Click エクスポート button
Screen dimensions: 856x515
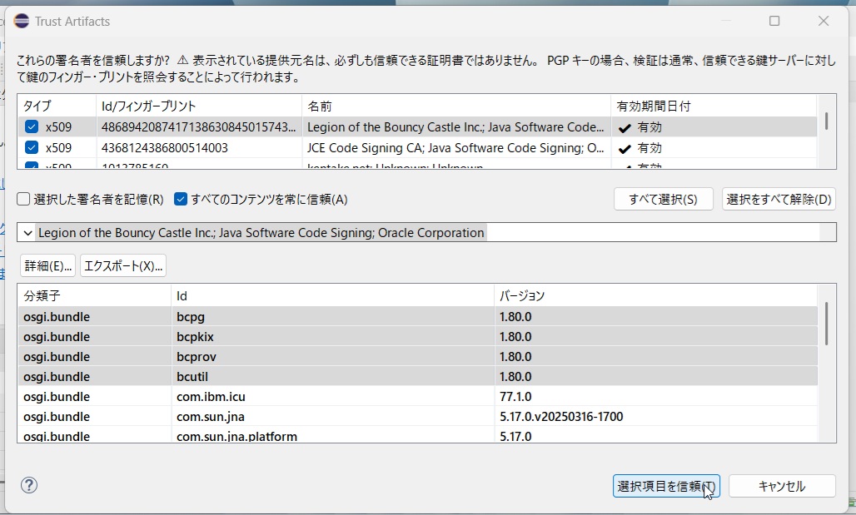coord(123,265)
